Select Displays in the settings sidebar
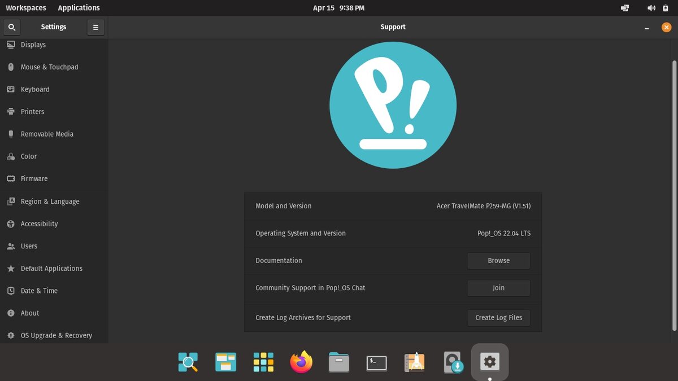The width and height of the screenshot is (678, 381). click(x=54, y=45)
